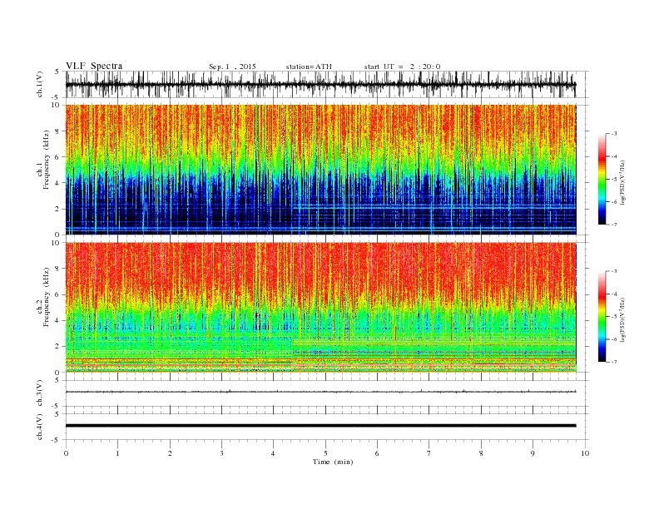Click tick label "8" on the Time axis

point(481,453)
